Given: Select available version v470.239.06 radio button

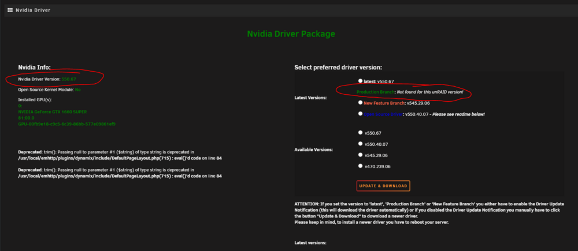Looking at the screenshot, I should [360, 165].
